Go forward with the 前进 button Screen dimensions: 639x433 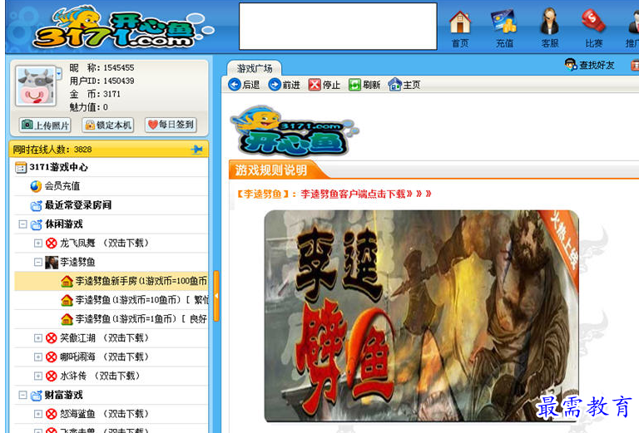point(284,85)
